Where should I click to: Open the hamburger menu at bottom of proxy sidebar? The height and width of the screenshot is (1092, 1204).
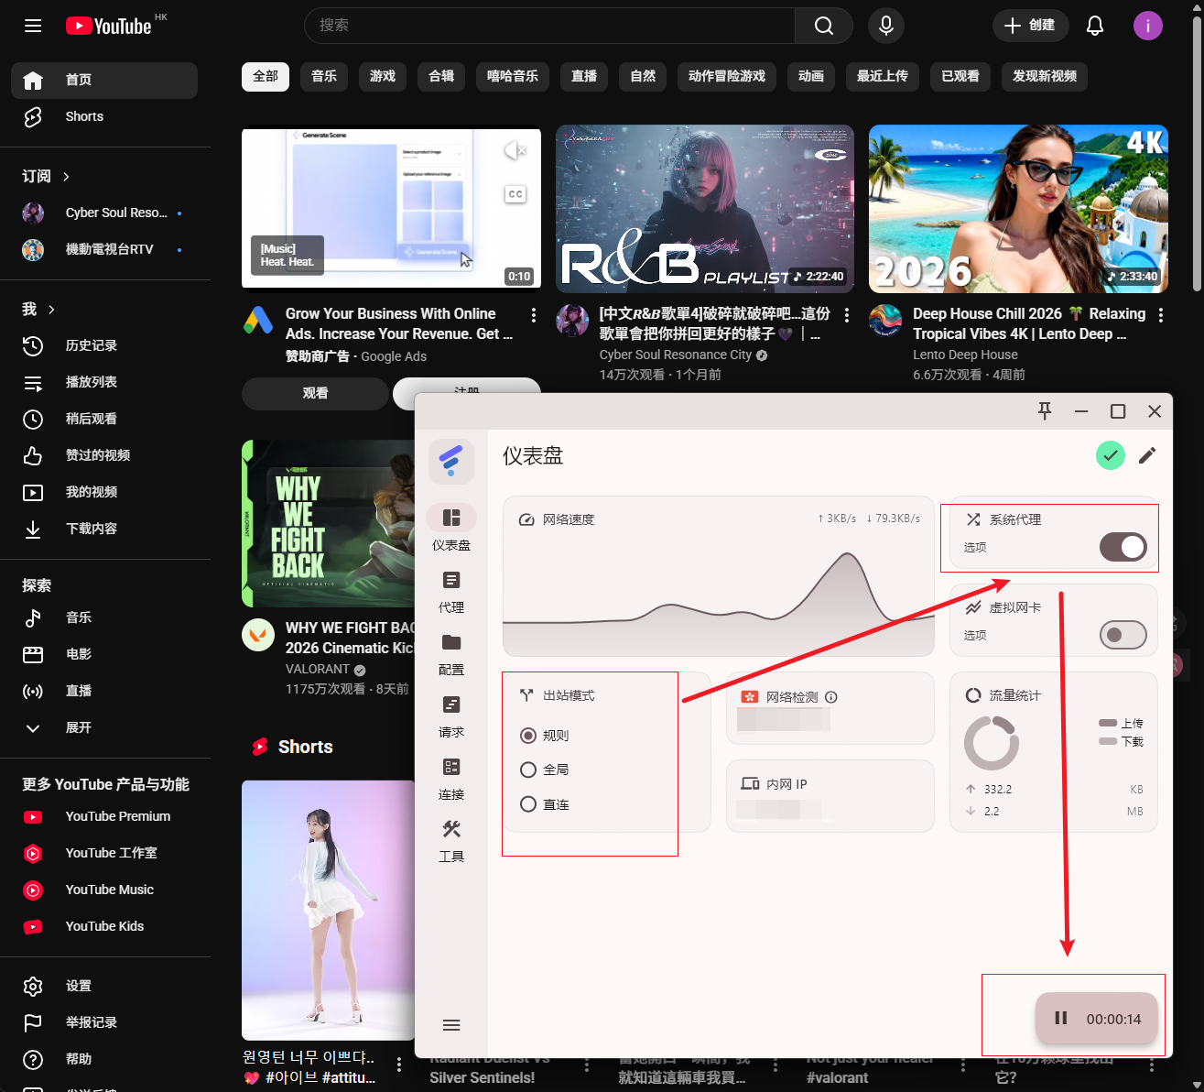click(450, 1025)
